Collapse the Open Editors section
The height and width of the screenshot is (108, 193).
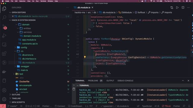pos(10,13)
